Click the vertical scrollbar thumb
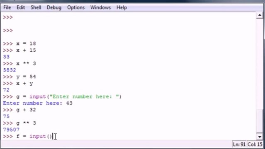The image size is (265, 149). pyautogui.click(x=260, y=121)
